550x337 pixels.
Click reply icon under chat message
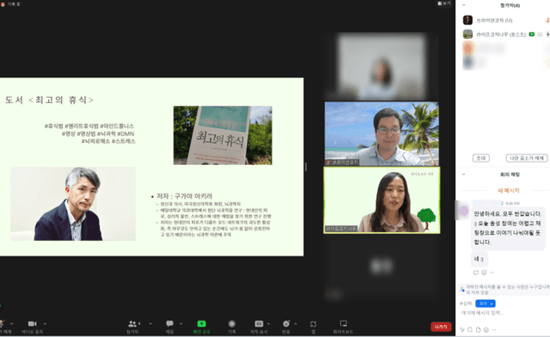point(475,273)
